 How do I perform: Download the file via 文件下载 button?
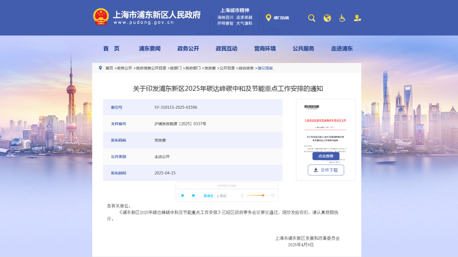tap(326, 170)
